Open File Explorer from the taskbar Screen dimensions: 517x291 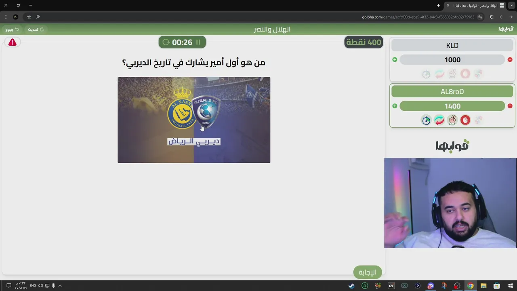483,286
